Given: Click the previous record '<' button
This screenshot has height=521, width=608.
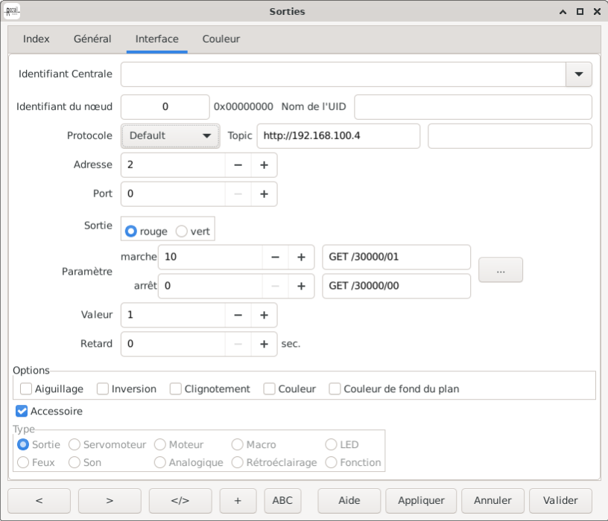Looking at the screenshot, I should 39,501.
